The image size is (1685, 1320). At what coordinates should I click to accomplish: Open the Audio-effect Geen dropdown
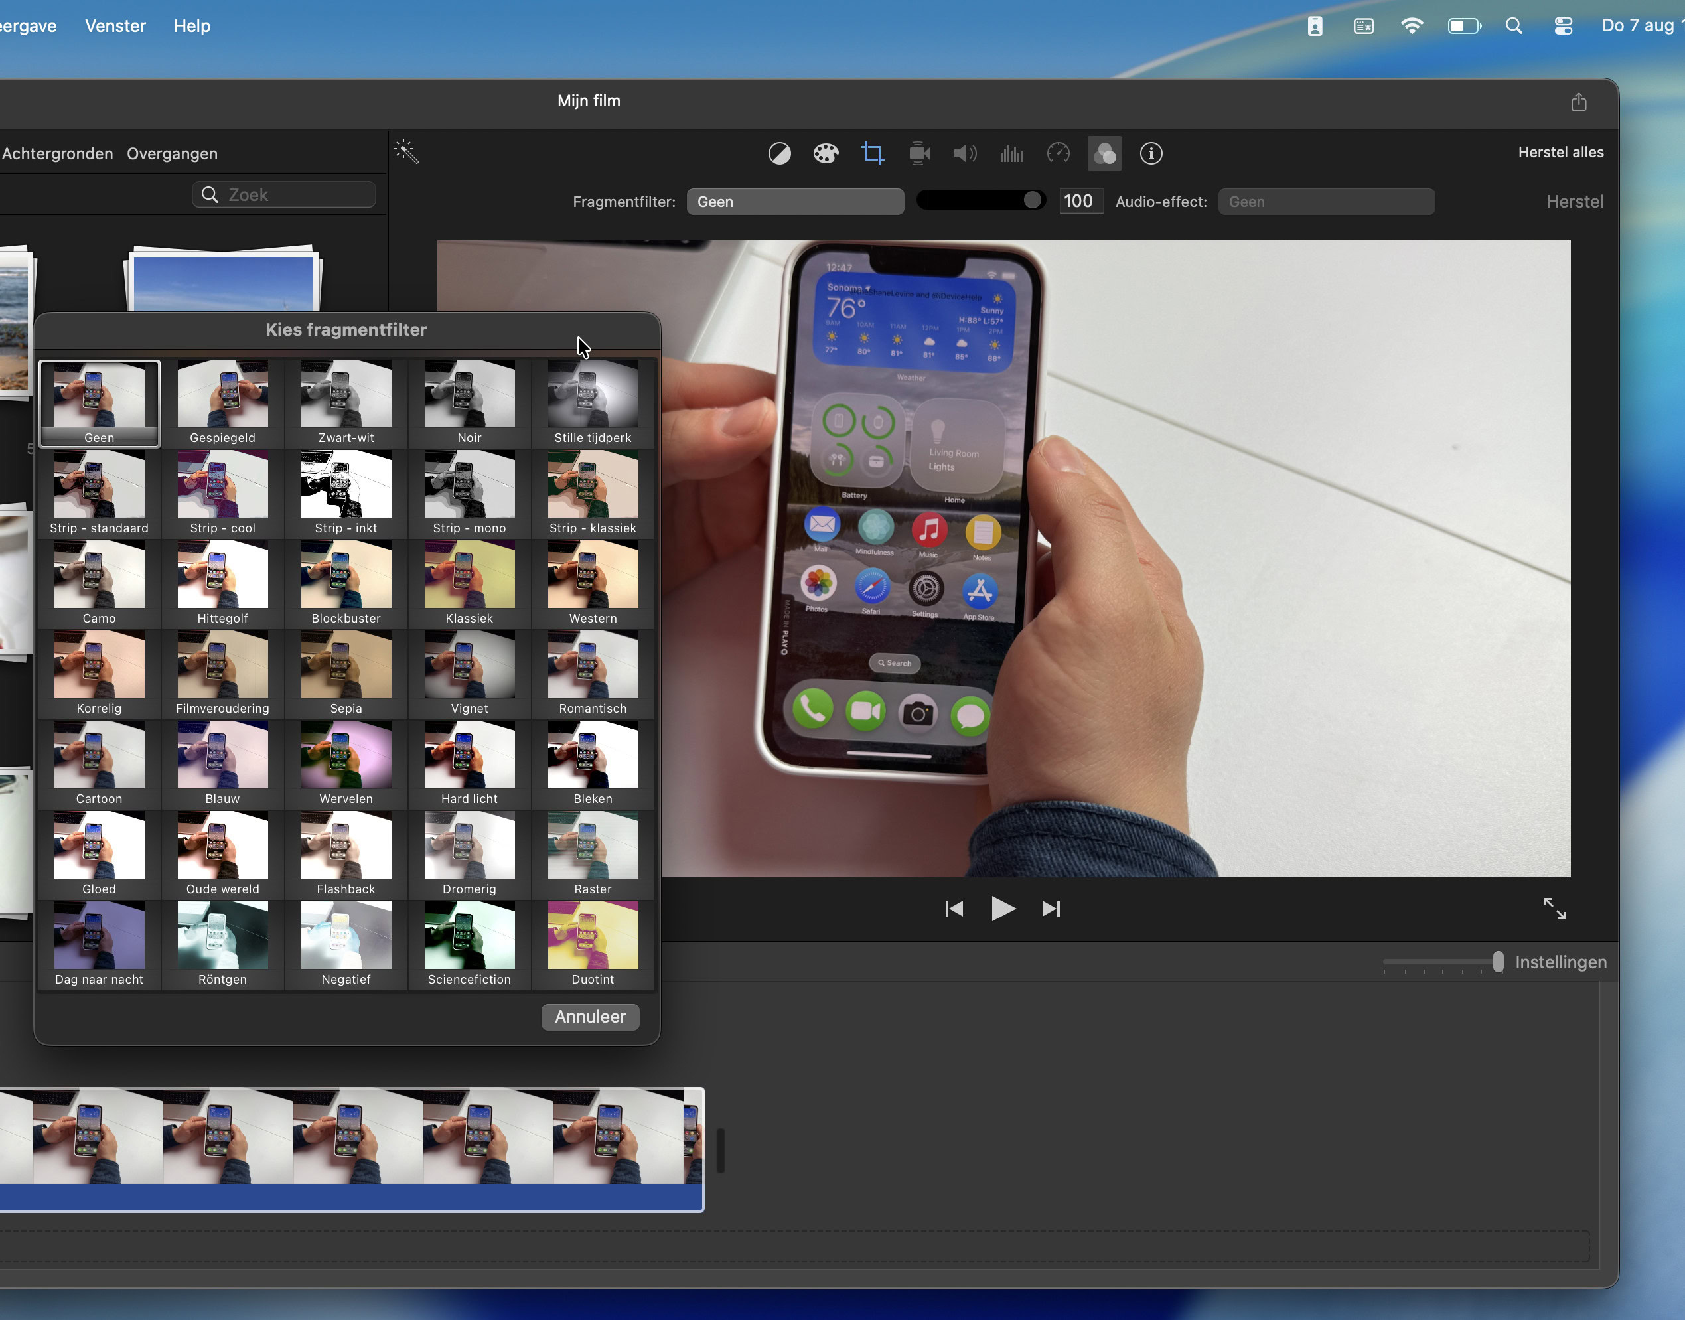[x=1325, y=202]
